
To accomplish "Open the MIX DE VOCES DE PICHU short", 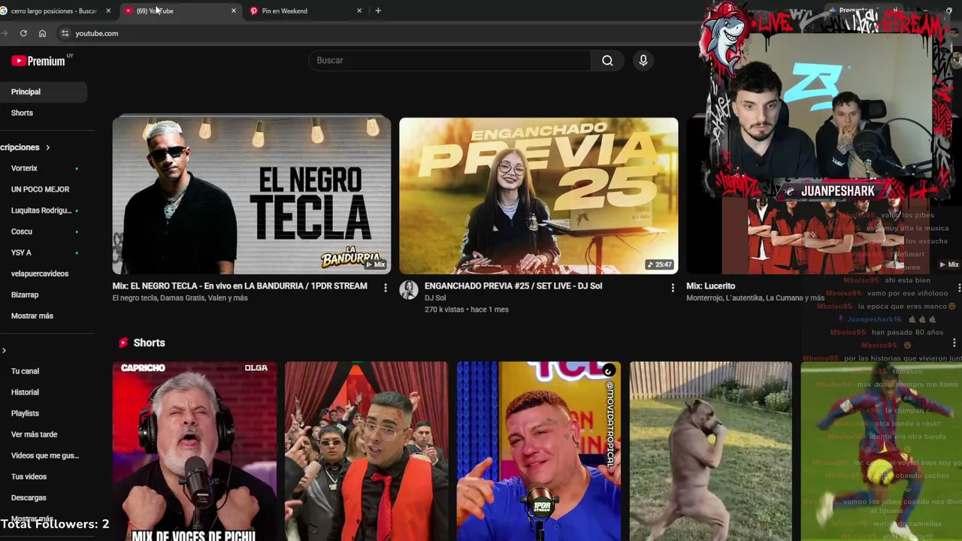I will click(x=195, y=451).
